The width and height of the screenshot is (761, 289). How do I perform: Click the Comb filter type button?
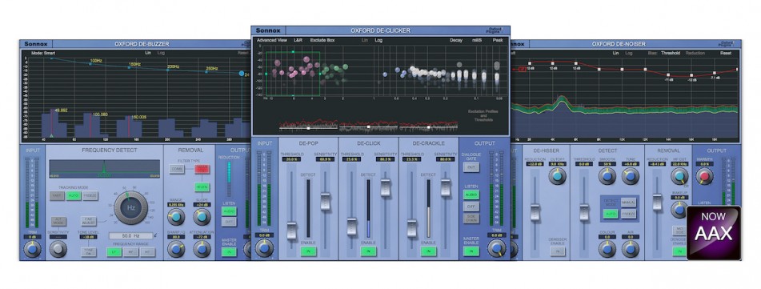tap(177, 169)
